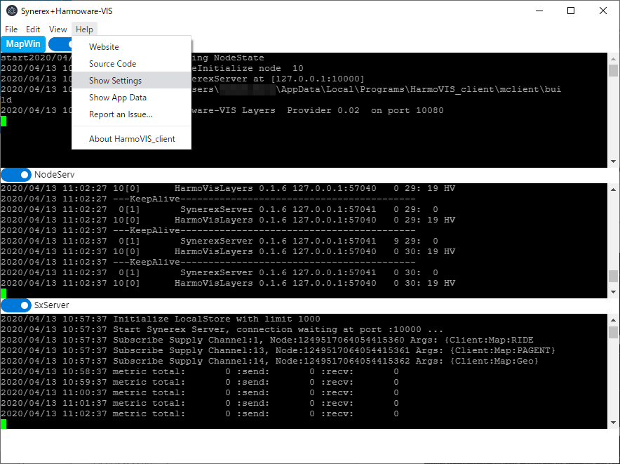The width and height of the screenshot is (620, 464).
Task: Click SynerexServer line with value 9
Action: pos(220,241)
